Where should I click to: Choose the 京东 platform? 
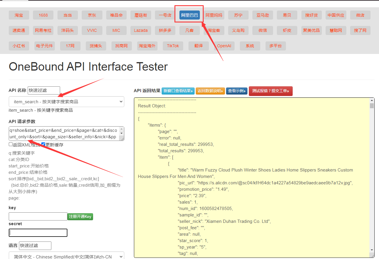click(x=92, y=15)
